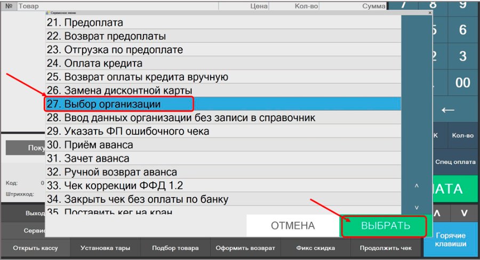
Task: Select 22. Возврат предоплаты
Action: [223, 36]
